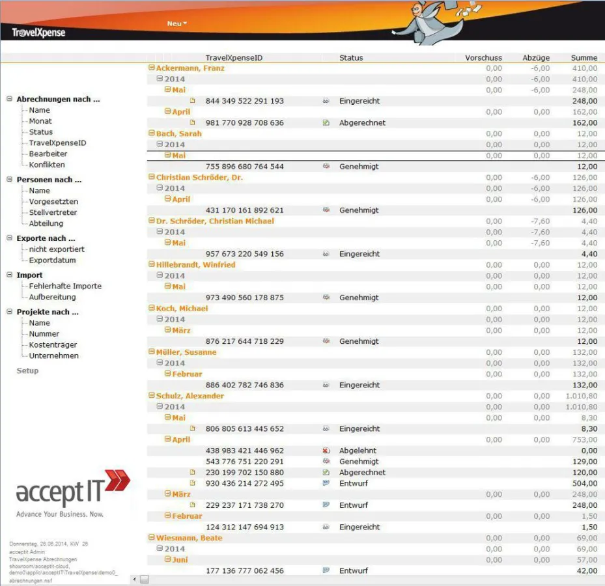605x586 pixels.
Task: Click the TravelXpense logo
Action: coord(38,32)
